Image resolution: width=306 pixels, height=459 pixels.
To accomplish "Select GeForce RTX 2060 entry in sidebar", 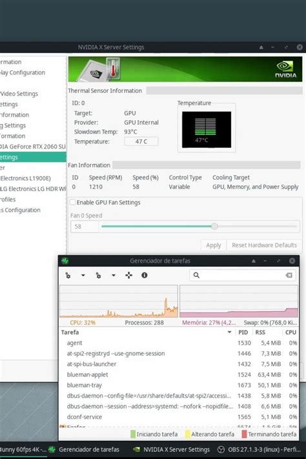I will 33,147.
